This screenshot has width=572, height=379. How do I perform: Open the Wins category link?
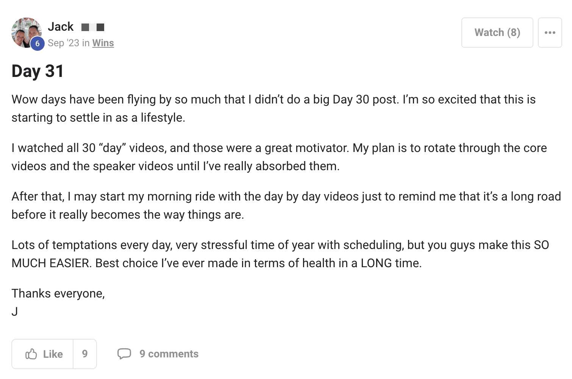103,43
